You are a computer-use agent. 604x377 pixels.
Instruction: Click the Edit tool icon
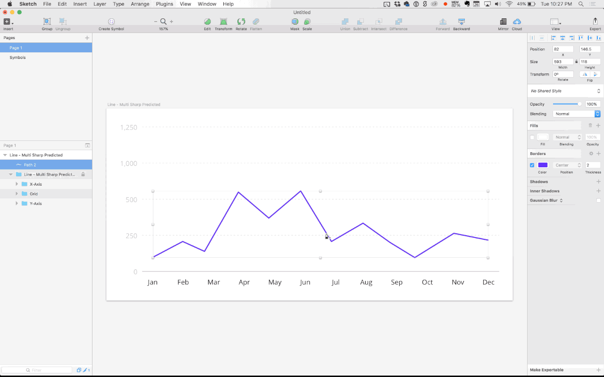(207, 22)
